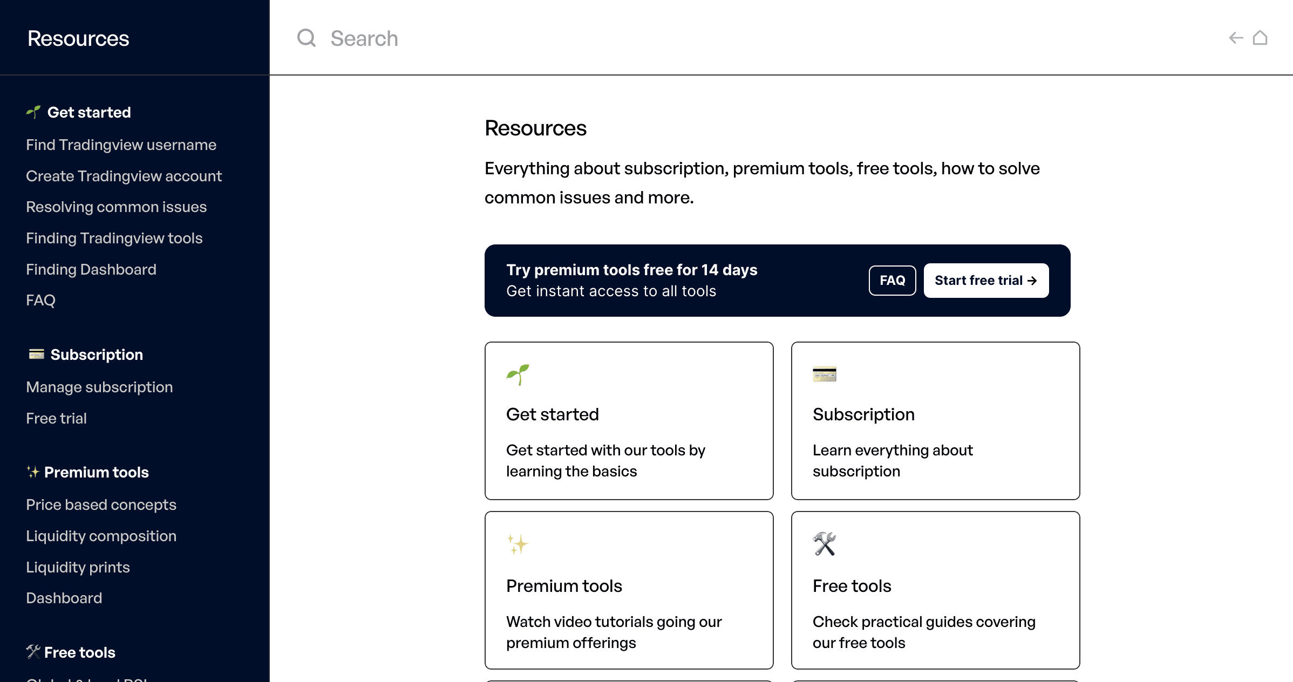The image size is (1293, 682).
Task: Open the Premium tools sidebar section
Action: tap(96, 472)
